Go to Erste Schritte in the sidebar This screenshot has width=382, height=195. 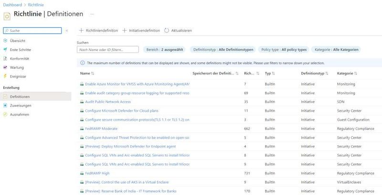pos(21,50)
